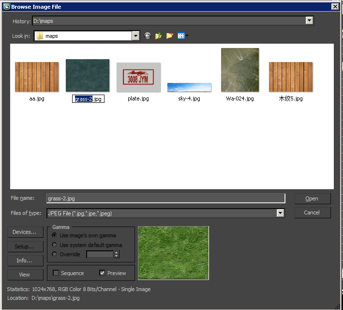343x310 pixels.
Task: Create a new folder
Action: (169, 36)
